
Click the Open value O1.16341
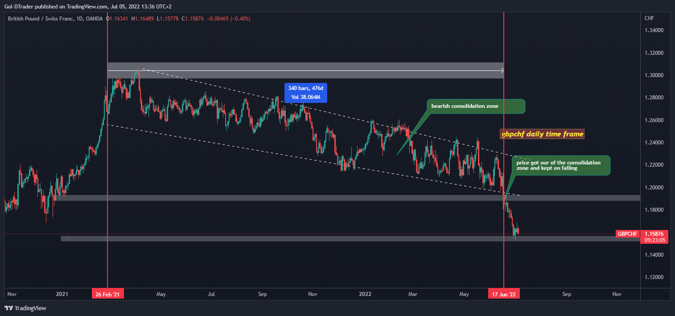click(117, 19)
